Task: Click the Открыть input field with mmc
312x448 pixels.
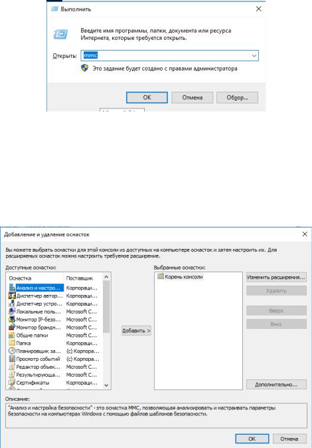Action: (x=169, y=56)
